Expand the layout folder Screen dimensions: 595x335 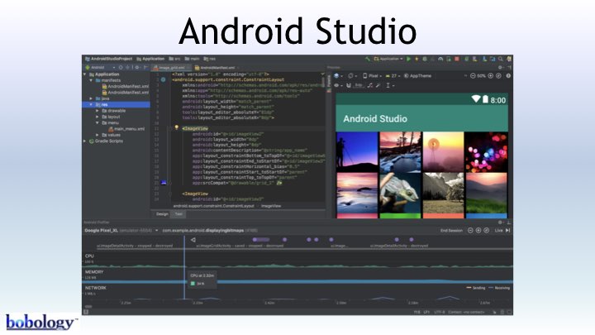tap(98, 117)
